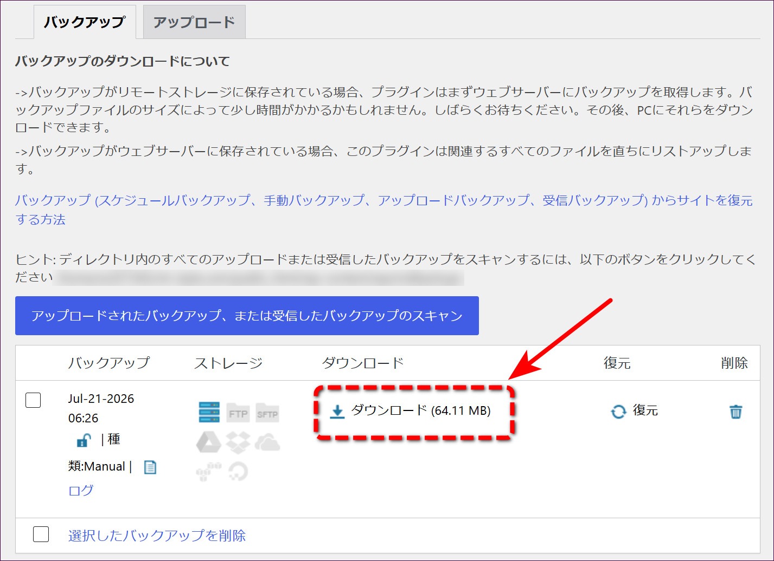Viewport: 774px width, 561px height.
Task: Click the 削除 column header
Action: click(x=734, y=363)
